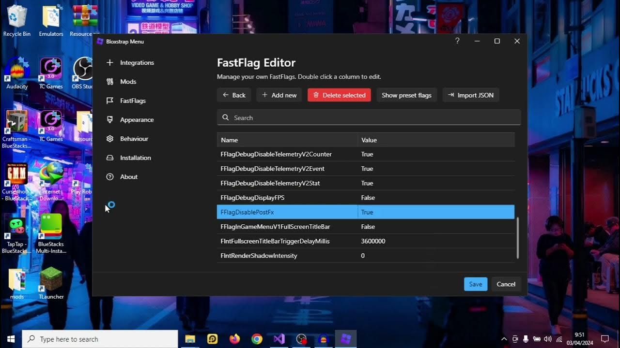The image size is (620, 348).
Task: Open Recycle Bin on desktop
Action: [x=17, y=21]
